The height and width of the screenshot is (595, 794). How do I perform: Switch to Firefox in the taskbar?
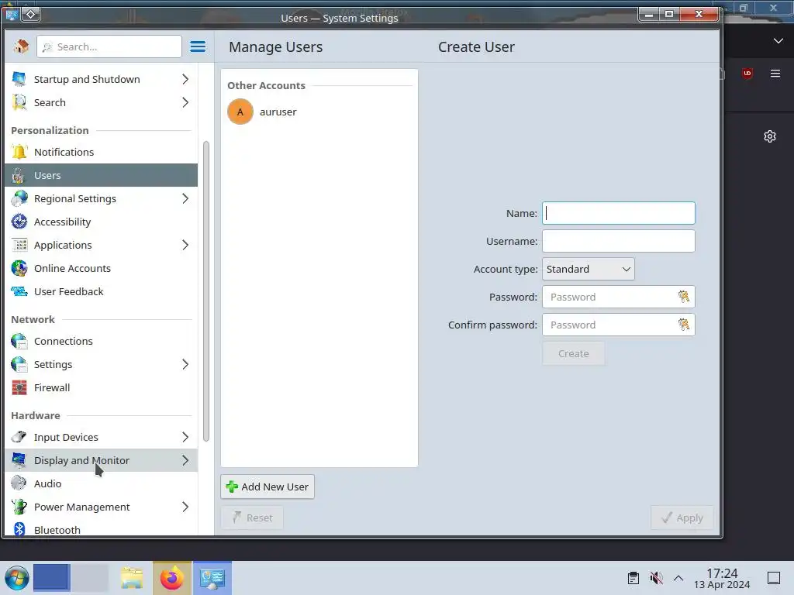click(x=172, y=578)
